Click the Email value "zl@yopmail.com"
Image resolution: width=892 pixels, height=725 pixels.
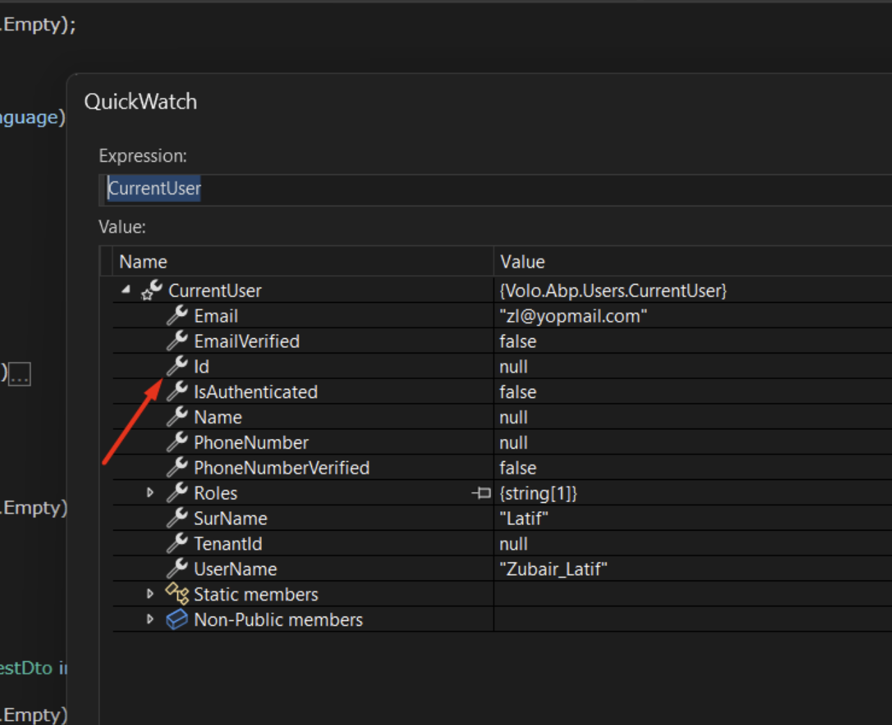pyautogui.click(x=573, y=316)
